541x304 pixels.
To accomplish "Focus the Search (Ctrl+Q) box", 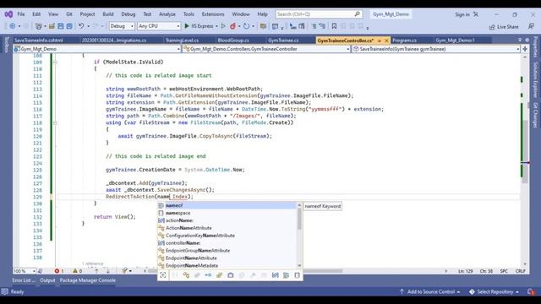I will pos(319,14).
